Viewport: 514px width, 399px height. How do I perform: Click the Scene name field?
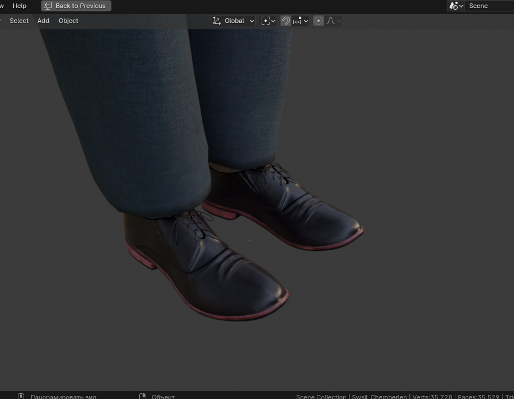coord(489,6)
